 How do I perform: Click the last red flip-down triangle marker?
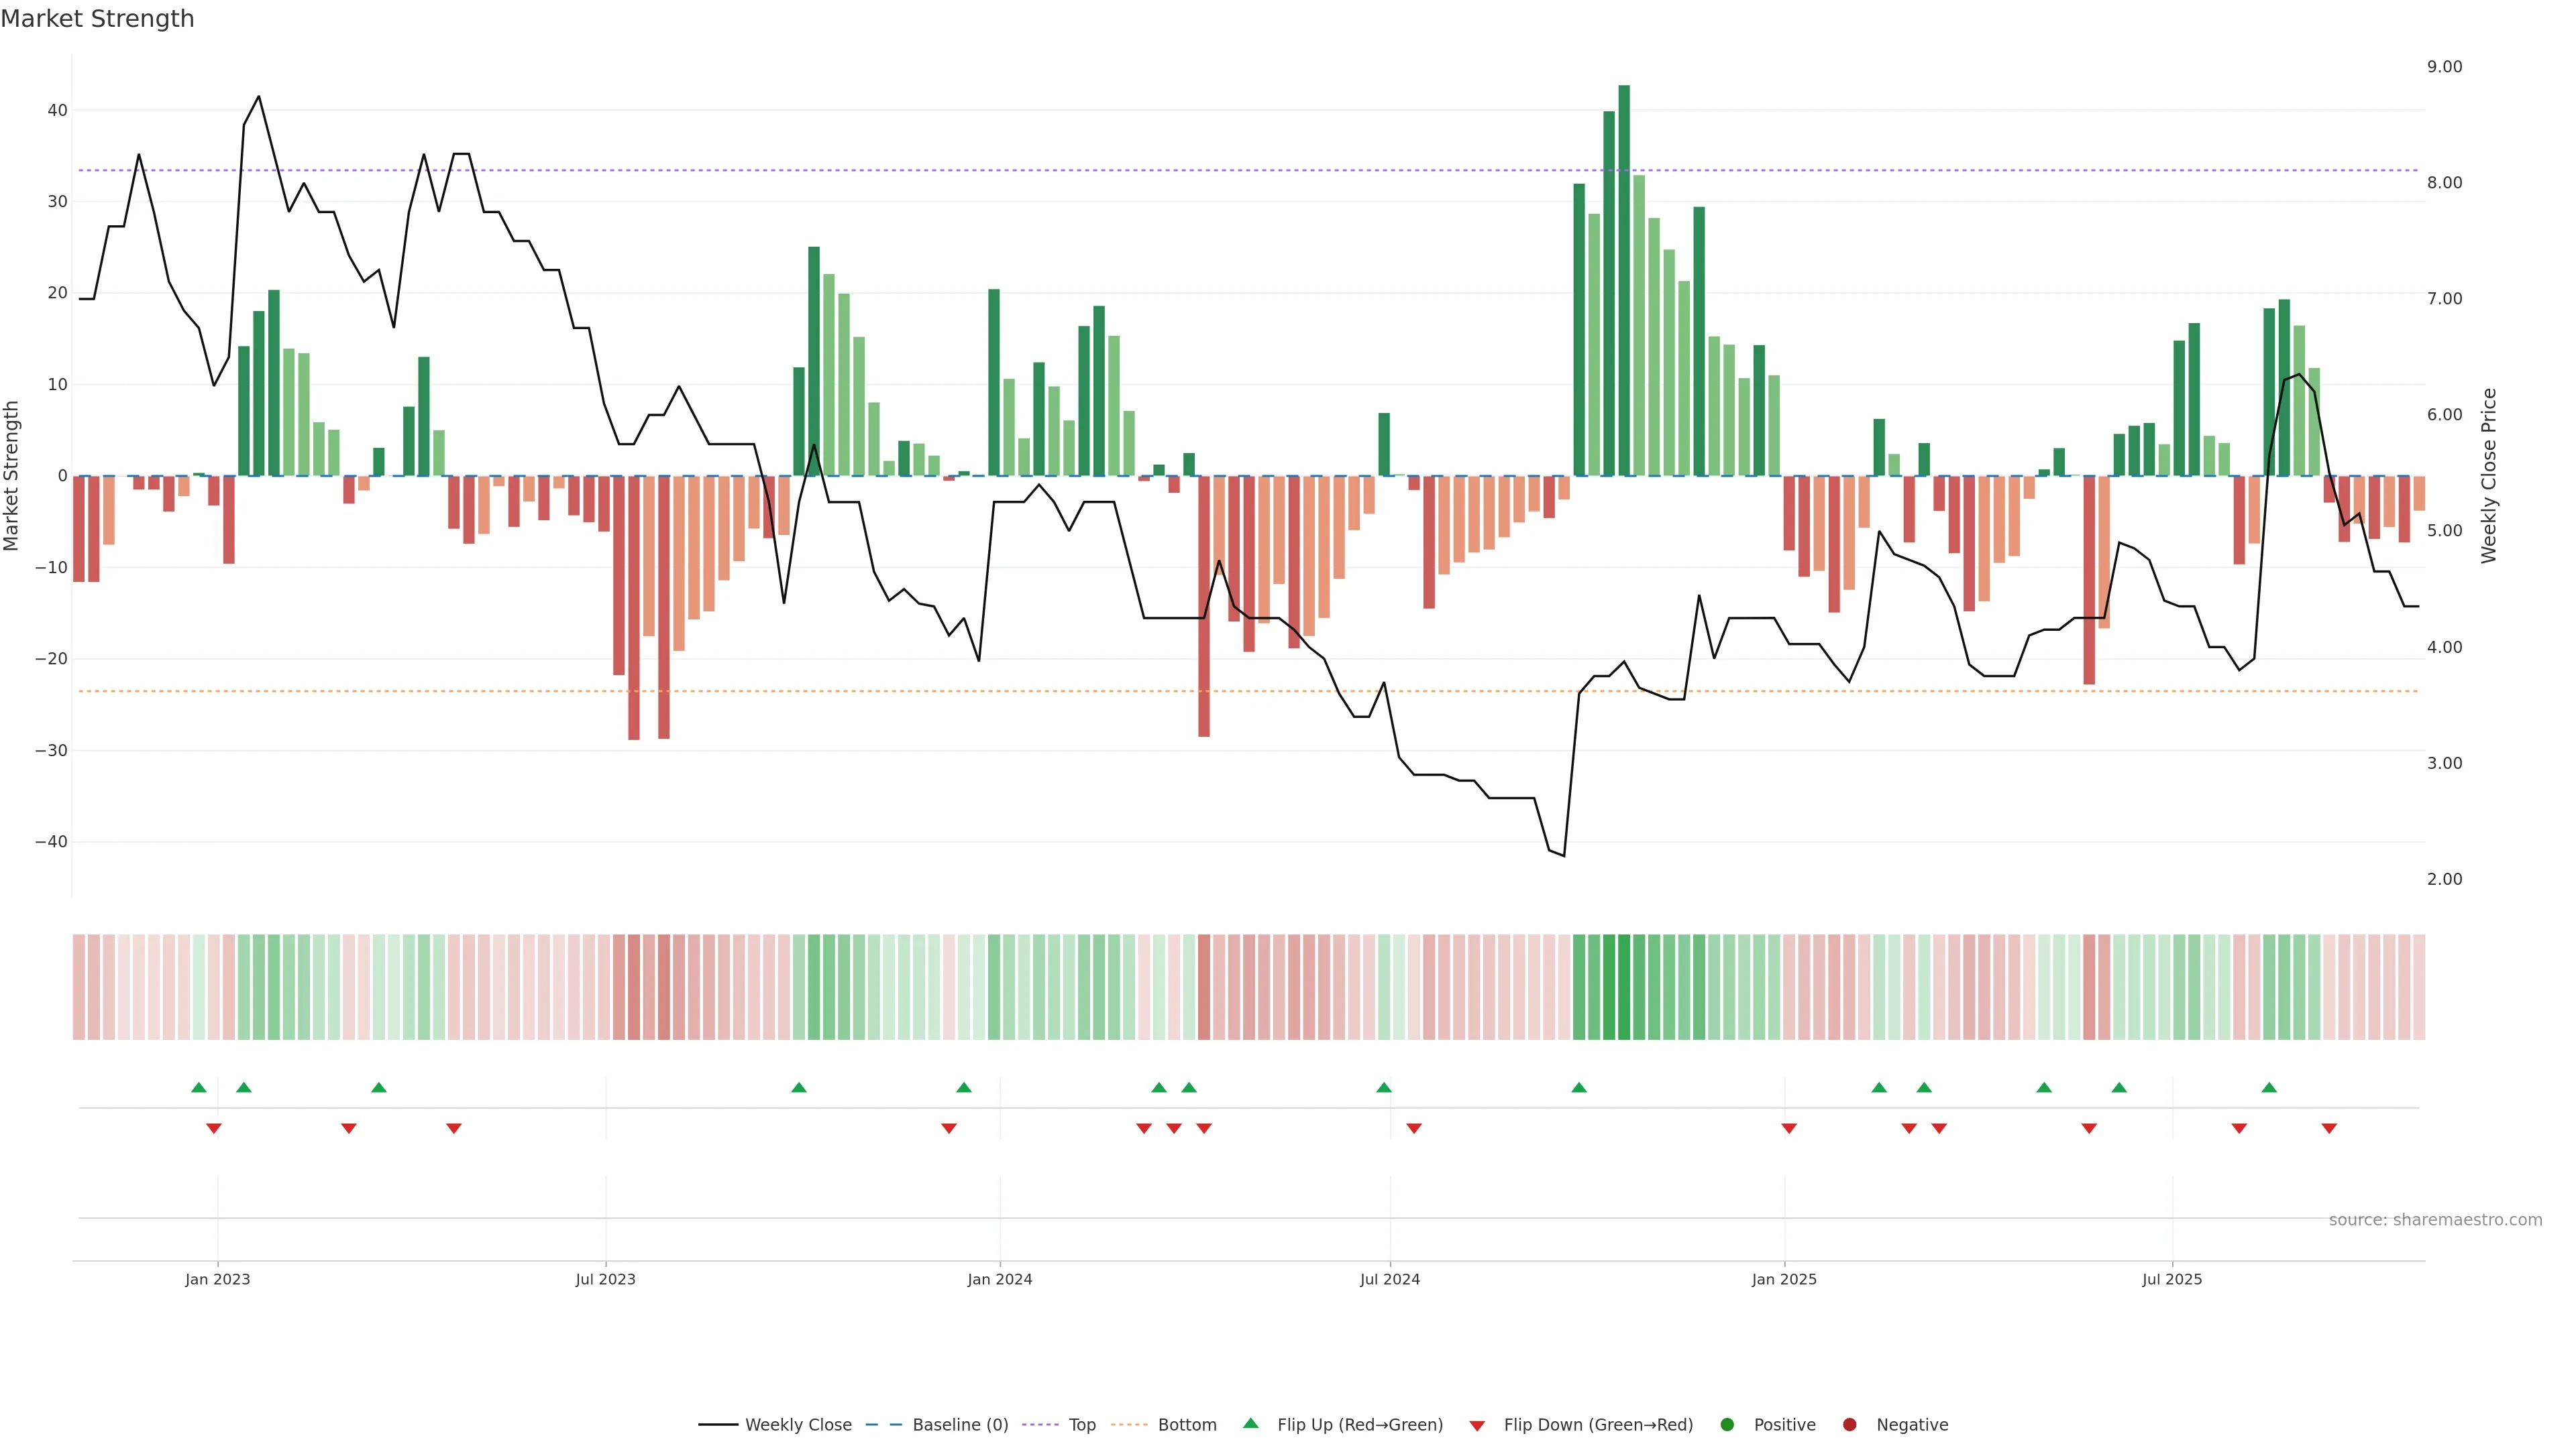pyautogui.click(x=2329, y=1128)
